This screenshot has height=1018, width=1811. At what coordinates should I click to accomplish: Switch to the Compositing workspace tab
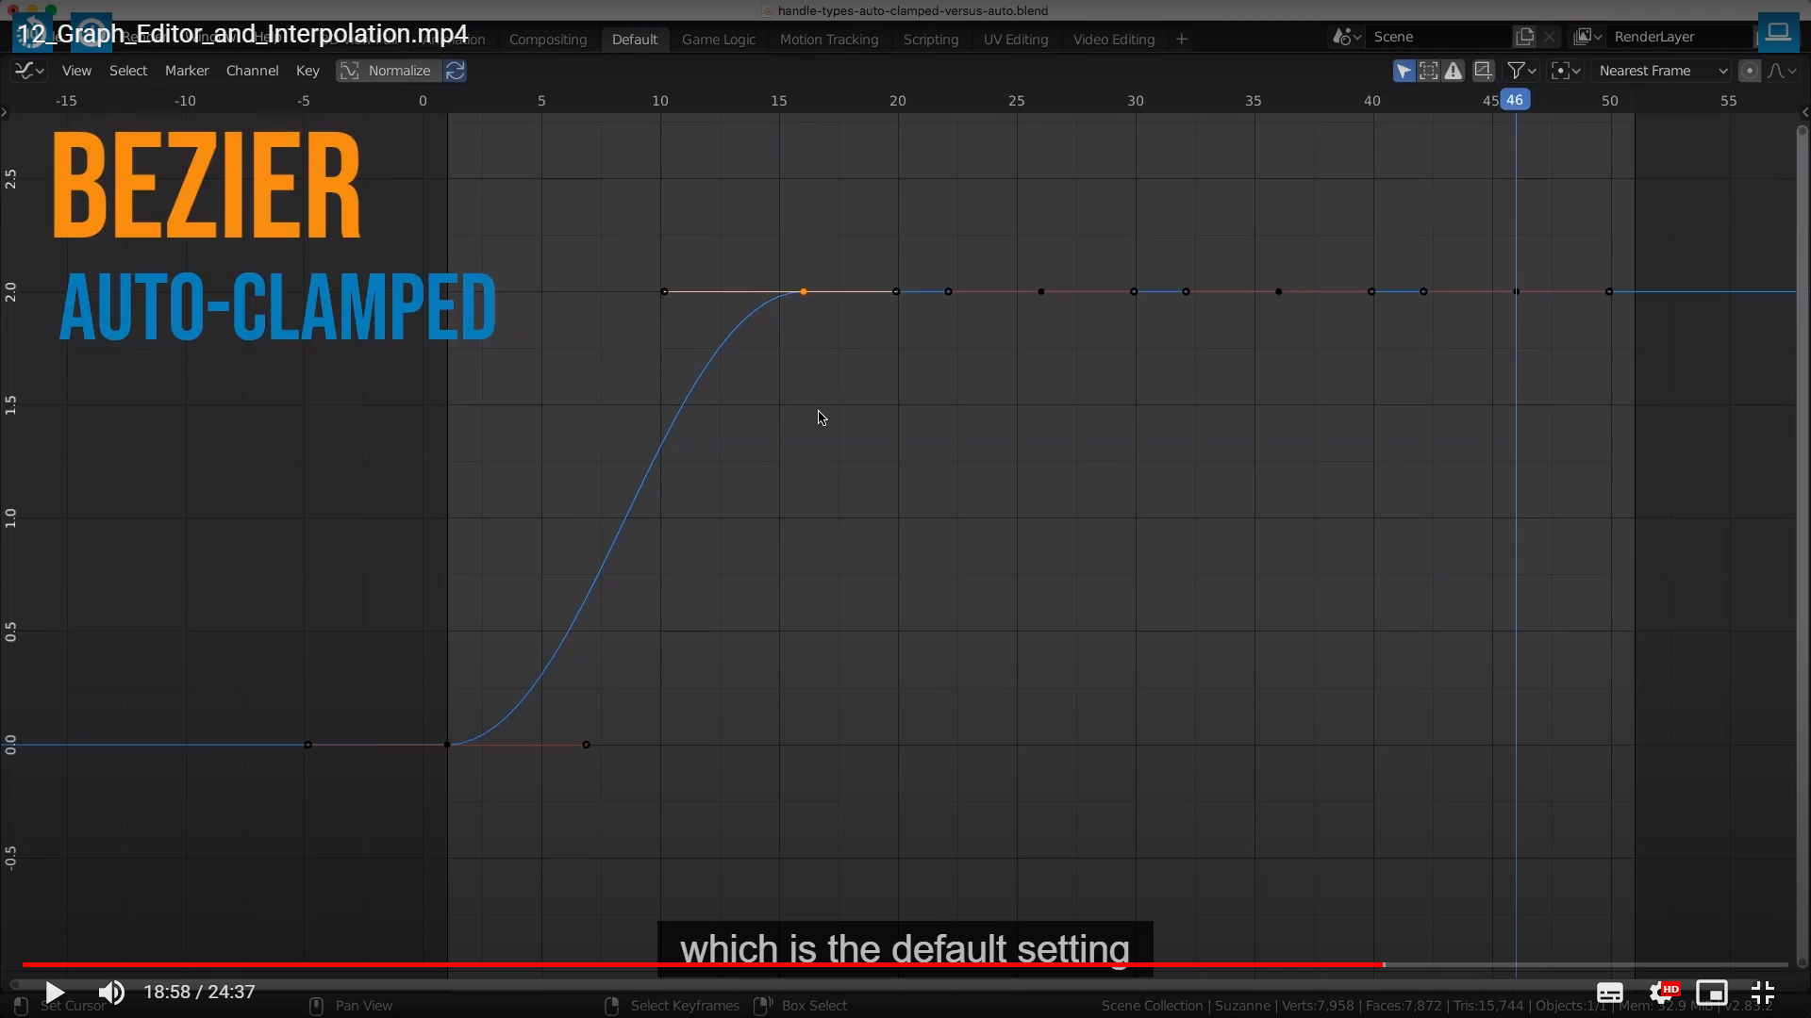point(547,40)
